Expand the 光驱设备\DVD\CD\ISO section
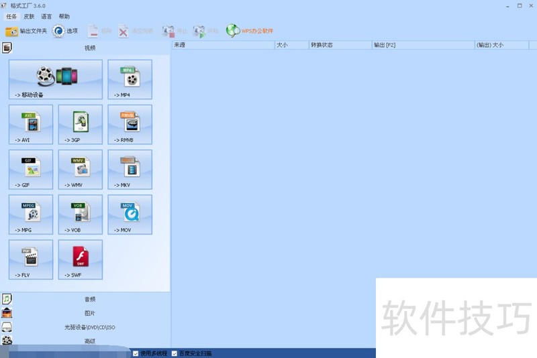Viewport: 537px width, 358px height. [x=89, y=327]
